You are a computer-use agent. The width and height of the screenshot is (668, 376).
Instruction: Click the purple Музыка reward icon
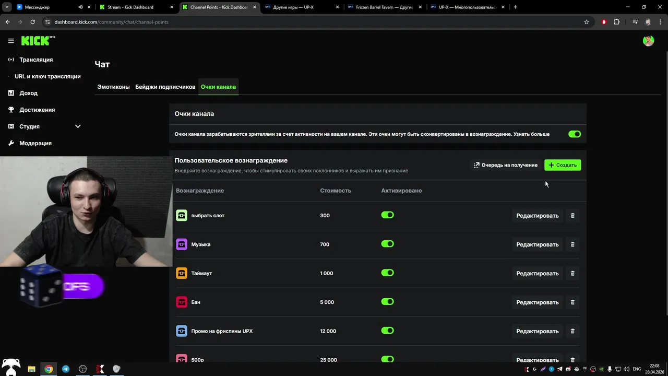click(x=182, y=244)
